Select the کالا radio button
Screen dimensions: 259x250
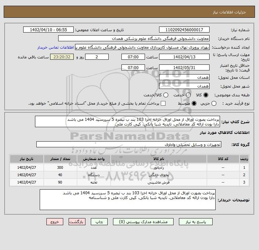click(206, 95)
